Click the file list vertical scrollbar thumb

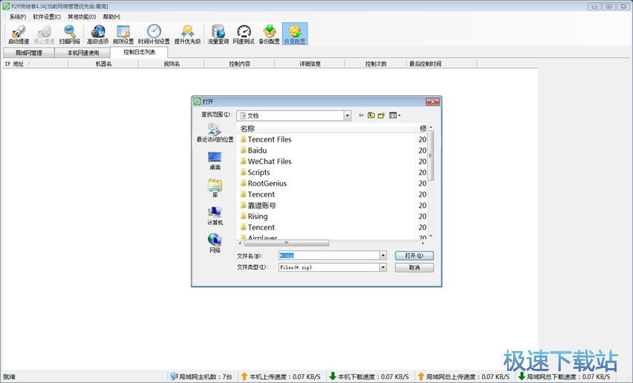point(430,156)
